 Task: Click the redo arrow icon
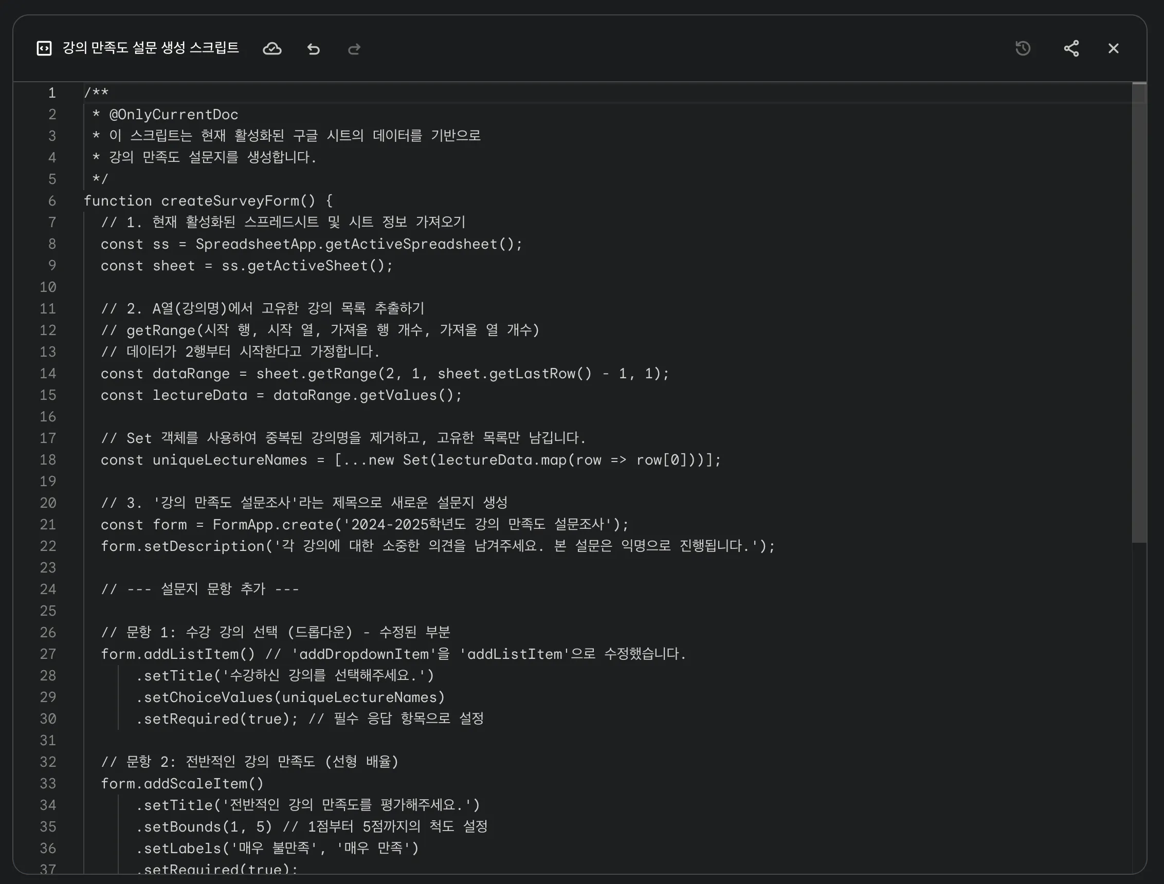pyautogui.click(x=354, y=49)
